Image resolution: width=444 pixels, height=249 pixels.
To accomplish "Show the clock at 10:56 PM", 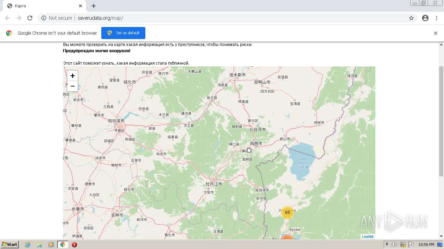I will click(426, 245).
